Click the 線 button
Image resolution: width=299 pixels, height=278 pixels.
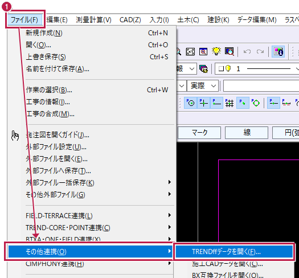[x=247, y=132]
